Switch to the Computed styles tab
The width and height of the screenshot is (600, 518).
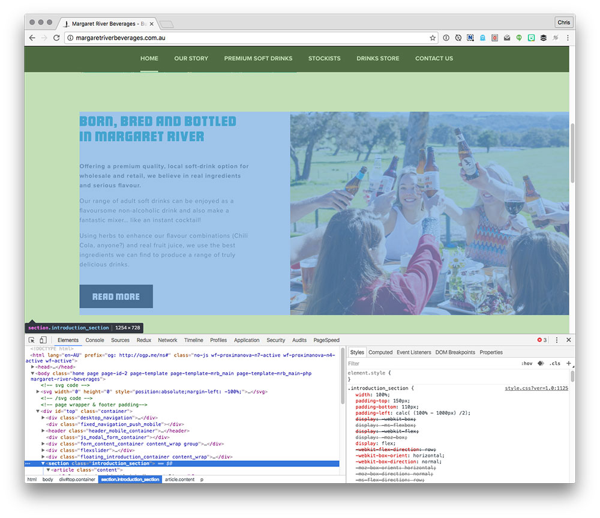[380, 352]
